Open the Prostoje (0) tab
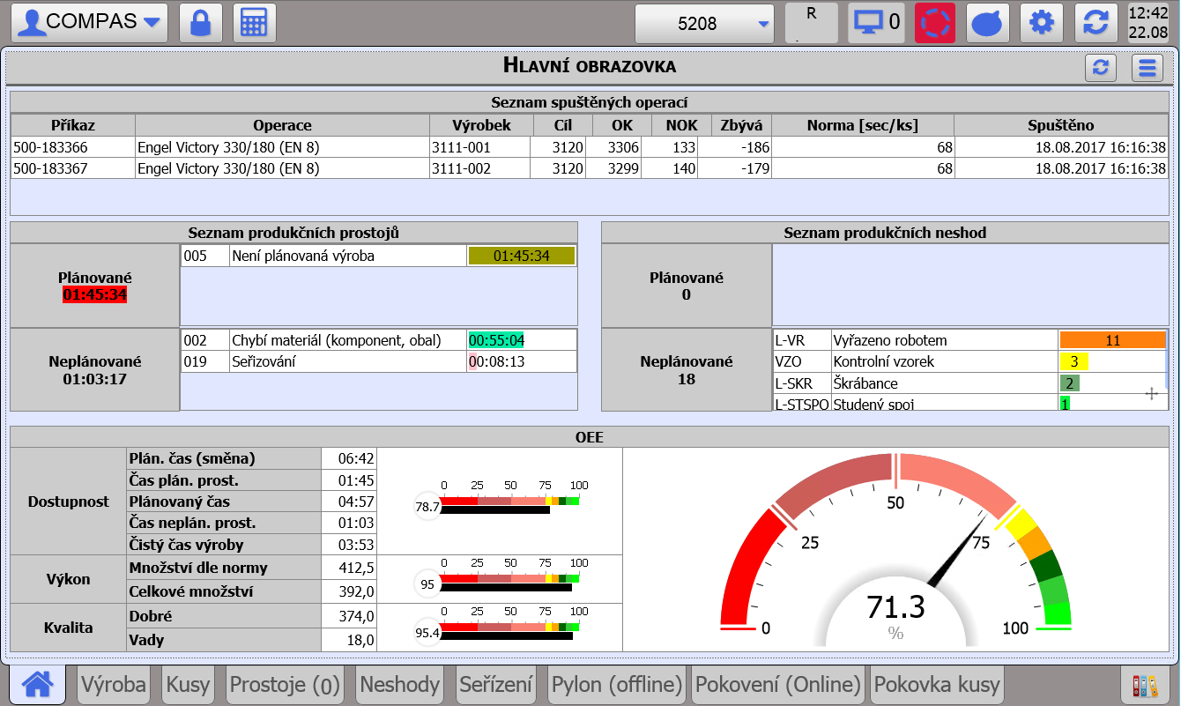 [x=285, y=684]
